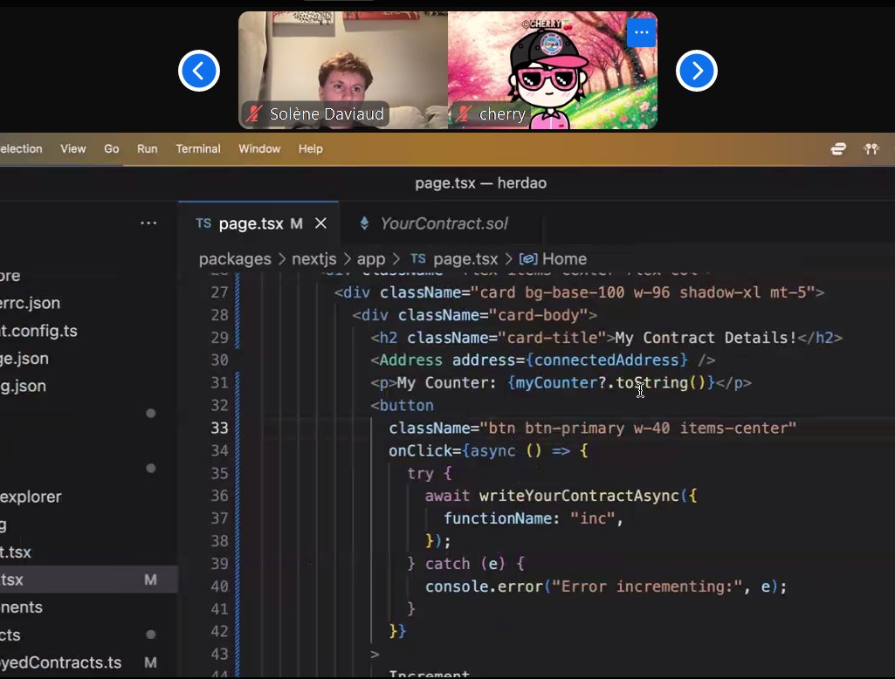The height and width of the screenshot is (679, 895).
Task: Open the .config.ts file in explorer
Action: click(38, 331)
